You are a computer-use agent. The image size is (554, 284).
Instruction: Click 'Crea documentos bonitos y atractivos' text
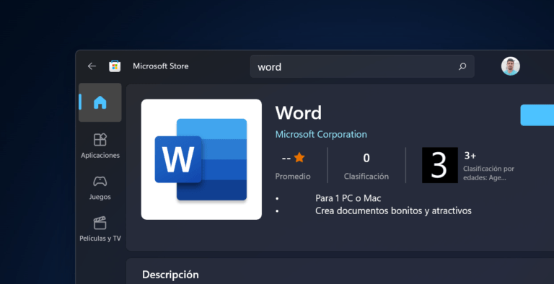point(393,211)
